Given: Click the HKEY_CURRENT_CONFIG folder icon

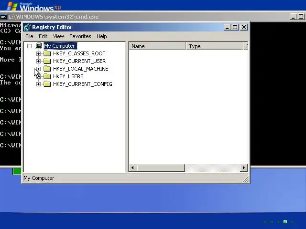Looking at the screenshot, I should pyautogui.click(x=47, y=84).
